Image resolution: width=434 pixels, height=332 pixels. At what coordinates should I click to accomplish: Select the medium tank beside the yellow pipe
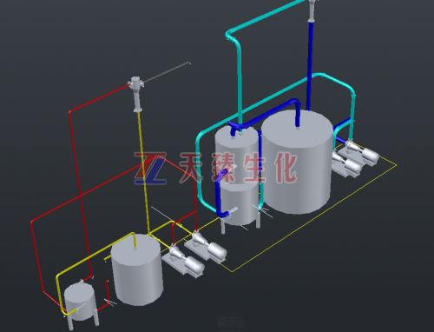(136, 270)
